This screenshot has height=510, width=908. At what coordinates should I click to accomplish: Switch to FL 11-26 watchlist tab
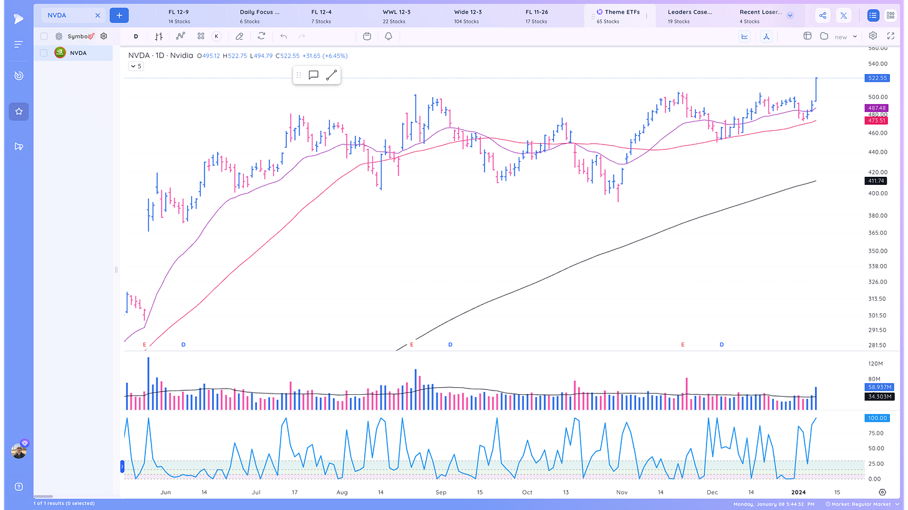tap(550, 16)
